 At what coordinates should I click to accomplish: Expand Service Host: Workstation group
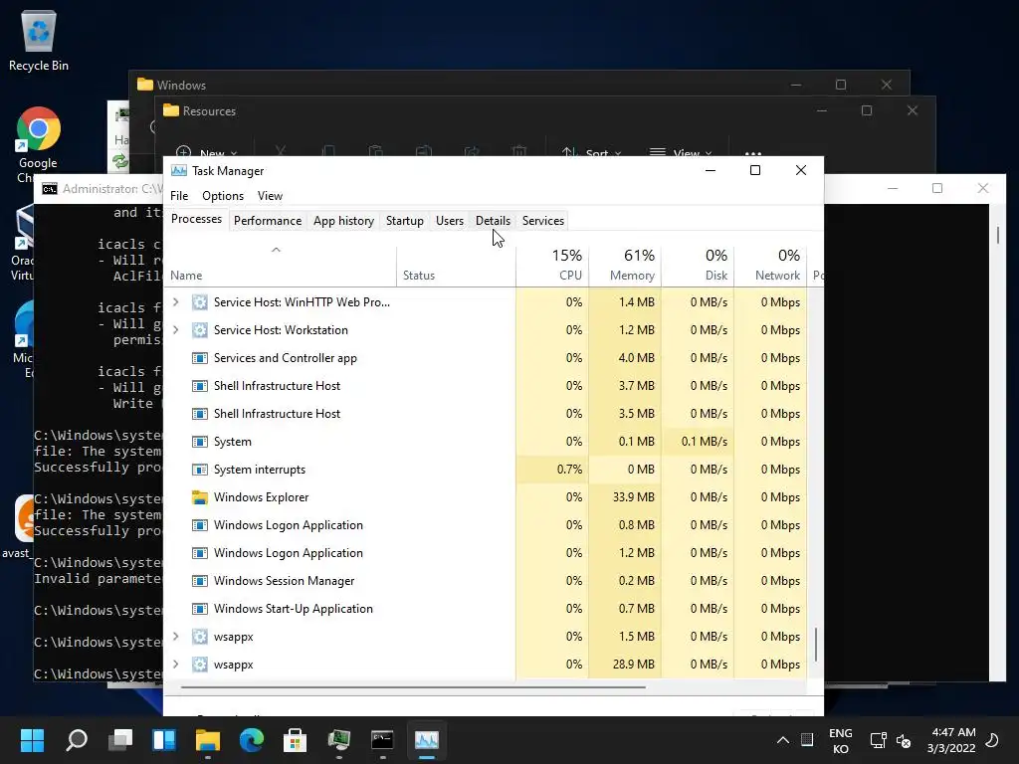tap(175, 330)
